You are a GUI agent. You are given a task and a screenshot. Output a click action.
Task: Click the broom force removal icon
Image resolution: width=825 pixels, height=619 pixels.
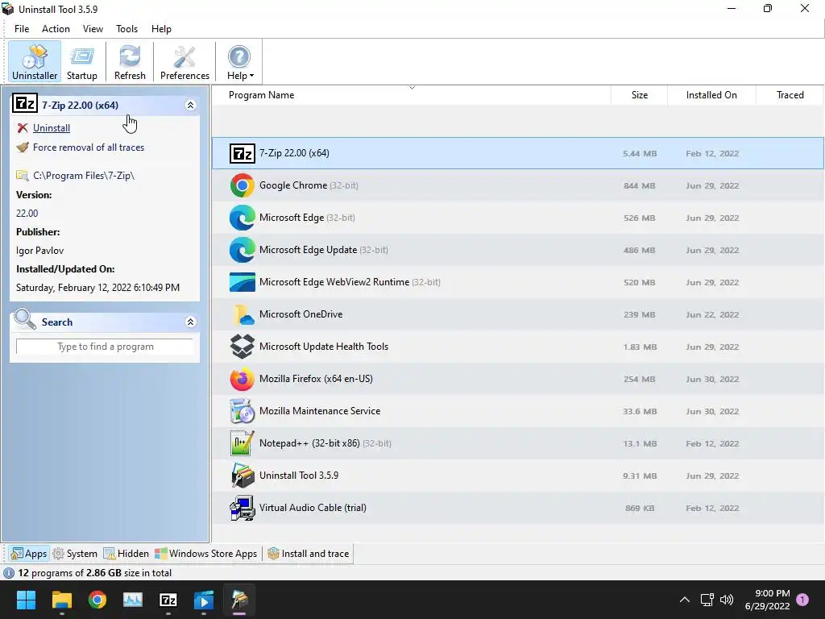pyautogui.click(x=22, y=147)
